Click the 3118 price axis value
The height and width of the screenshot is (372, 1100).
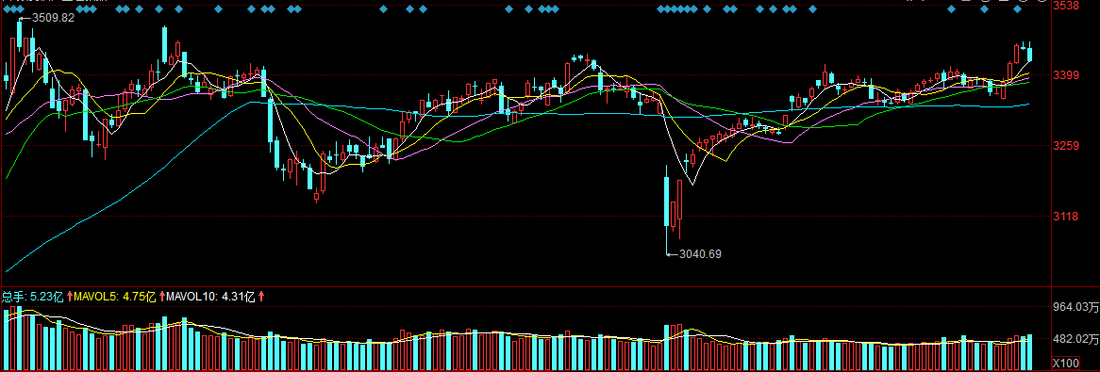[x=1066, y=217]
